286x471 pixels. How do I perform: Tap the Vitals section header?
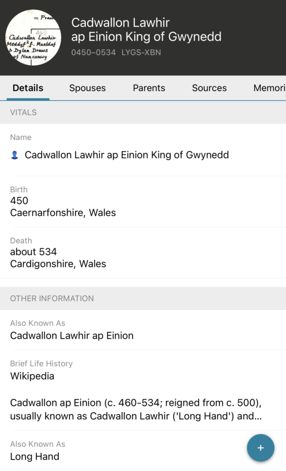[23, 112]
